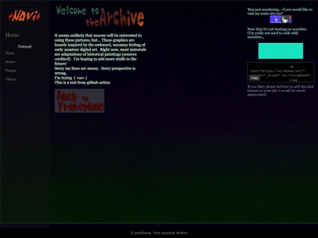318x238 pixels.
Task: Click the Natural section heading
Action: [25, 46]
